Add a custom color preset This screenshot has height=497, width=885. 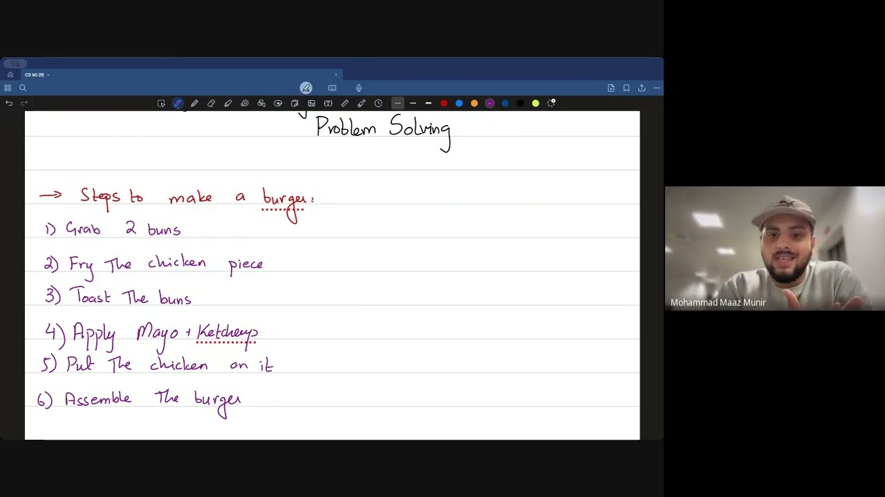point(551,103)
